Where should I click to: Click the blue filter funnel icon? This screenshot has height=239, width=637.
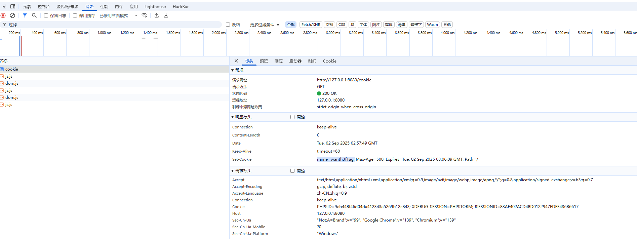click(x=25, y=15)
